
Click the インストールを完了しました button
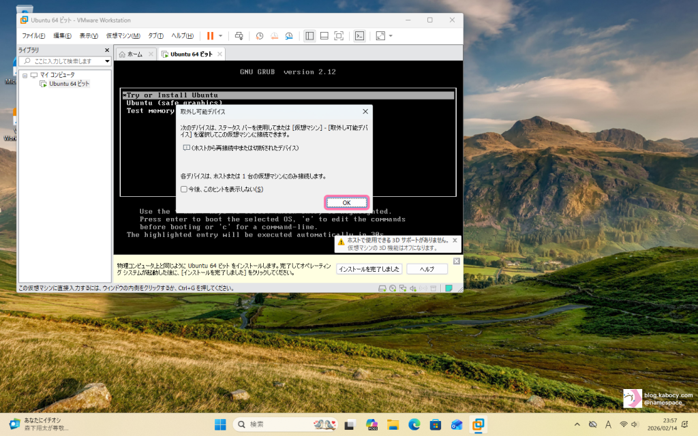pyautogui.click(x=369, y=269)
